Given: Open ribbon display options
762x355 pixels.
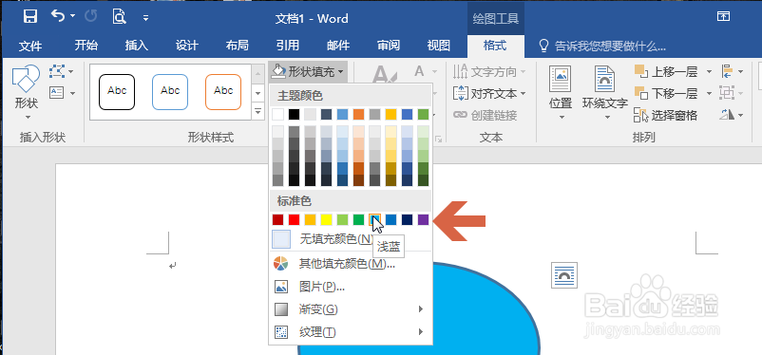Looking at the screenshot, I should [x=723, y=17].
